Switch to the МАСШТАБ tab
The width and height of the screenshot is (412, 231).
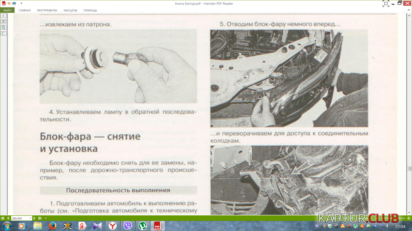point(70,10)
